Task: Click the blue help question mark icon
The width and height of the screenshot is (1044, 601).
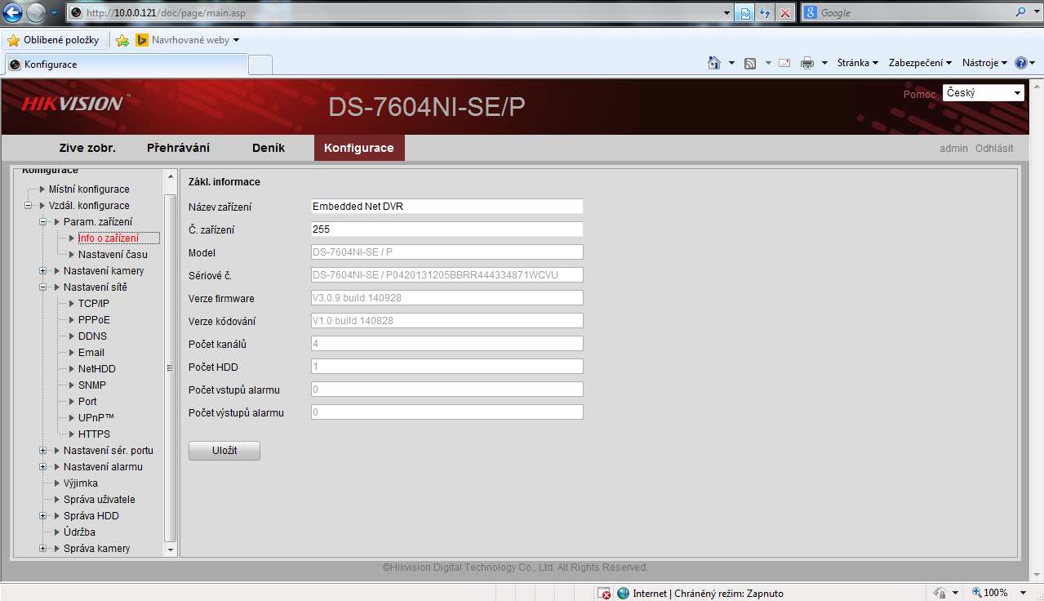Action: tap(1020, 63)
